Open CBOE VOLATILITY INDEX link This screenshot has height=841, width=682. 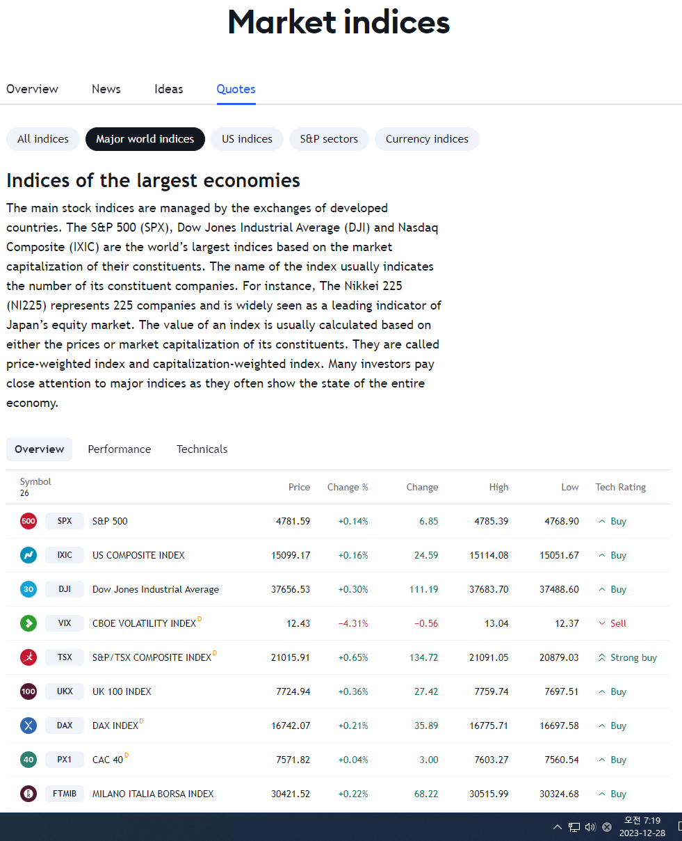click(x=144, y=623)
